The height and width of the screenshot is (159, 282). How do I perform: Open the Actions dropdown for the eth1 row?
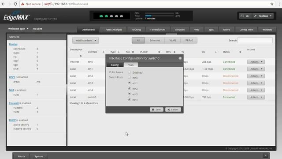256,69
